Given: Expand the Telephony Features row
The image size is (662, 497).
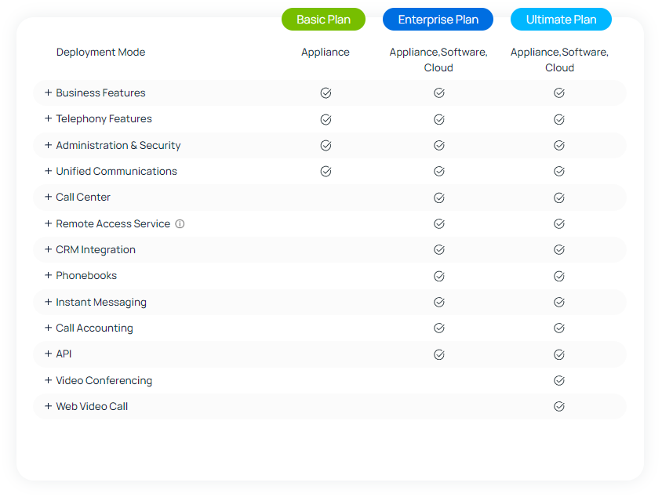Looking at the screenshot, I should click(x=48, y=119).
